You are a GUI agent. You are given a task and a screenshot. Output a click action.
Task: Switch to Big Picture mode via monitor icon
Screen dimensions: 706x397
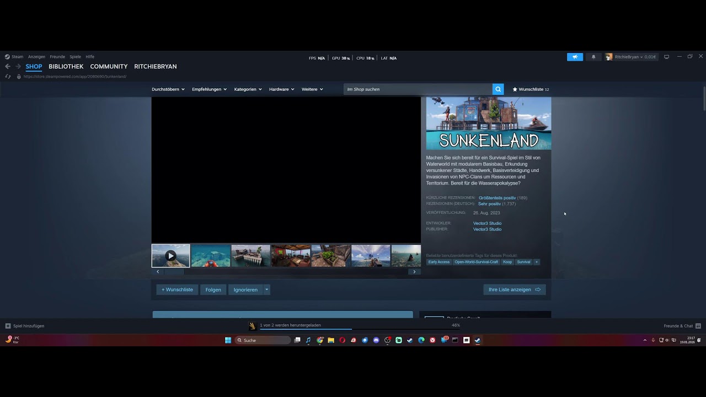coord(666,57)
